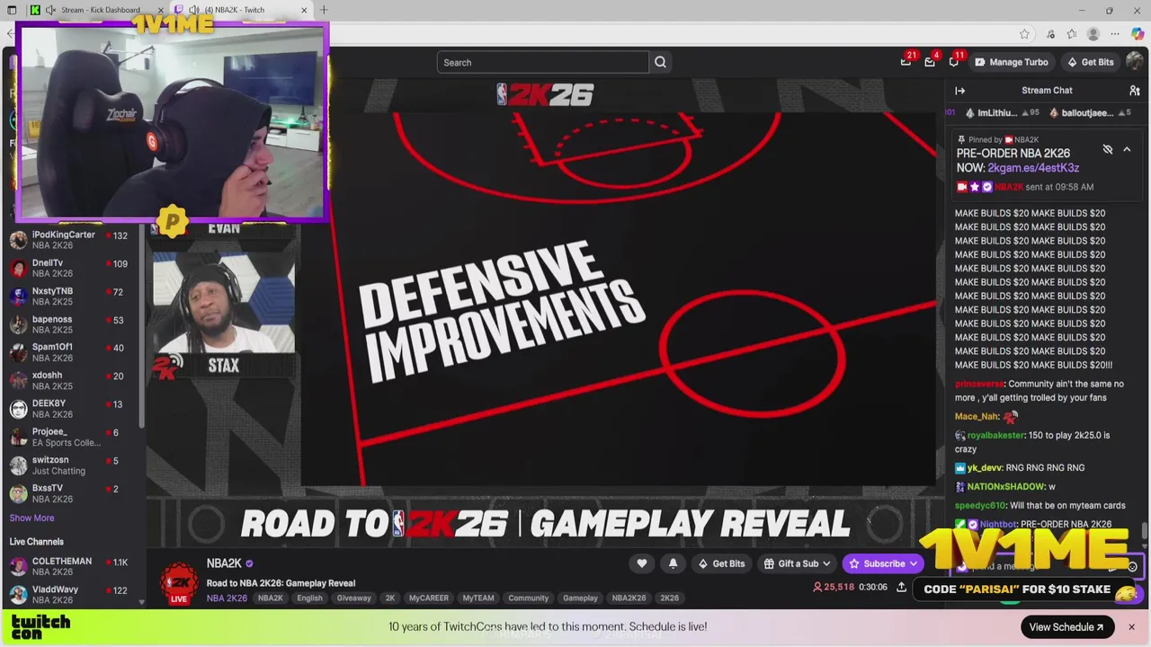Open DEEK8Y channel in sidebar

(x=72, y=409)
